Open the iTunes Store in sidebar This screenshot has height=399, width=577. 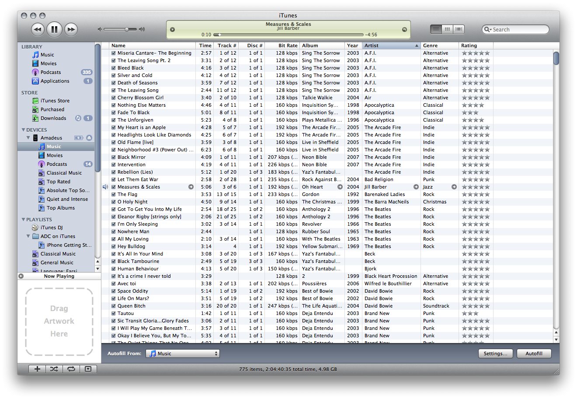pos(55,101)
